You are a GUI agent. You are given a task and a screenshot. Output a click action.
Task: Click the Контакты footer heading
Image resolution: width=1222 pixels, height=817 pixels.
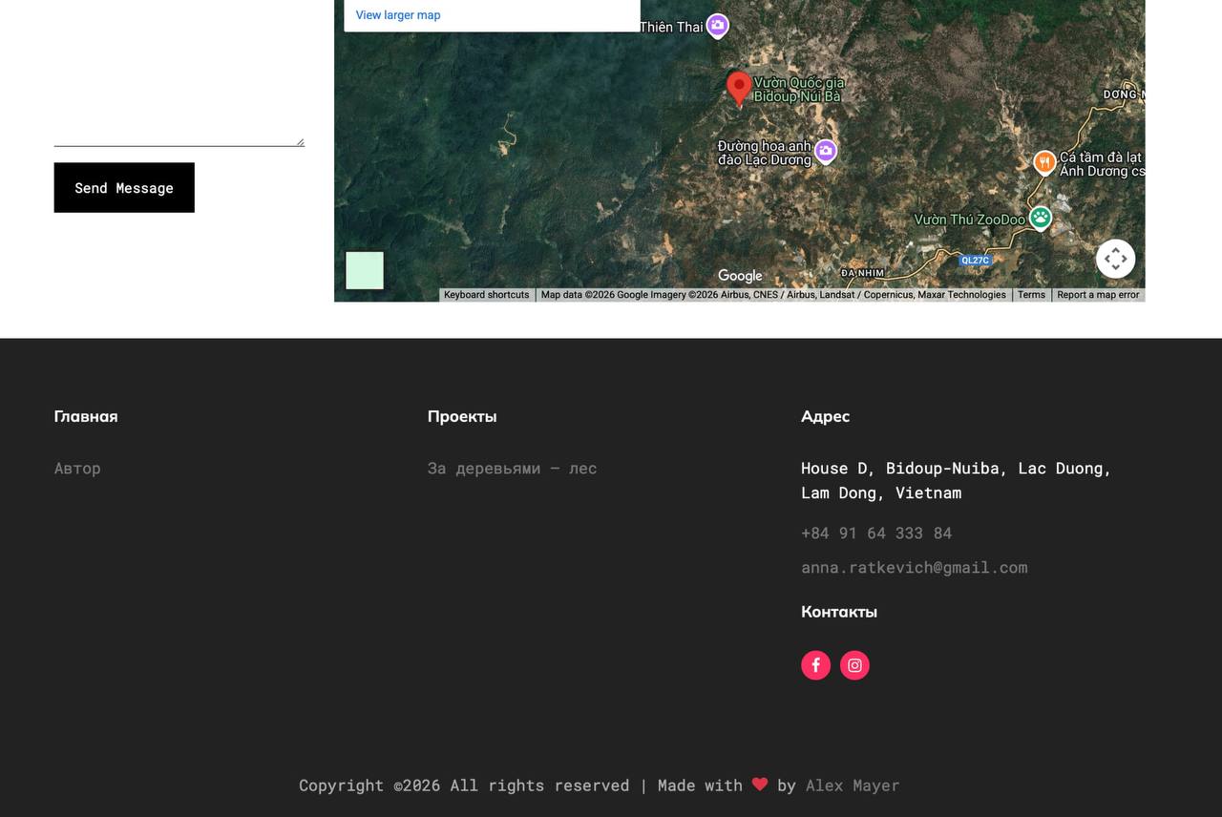[x=839, y=612]
